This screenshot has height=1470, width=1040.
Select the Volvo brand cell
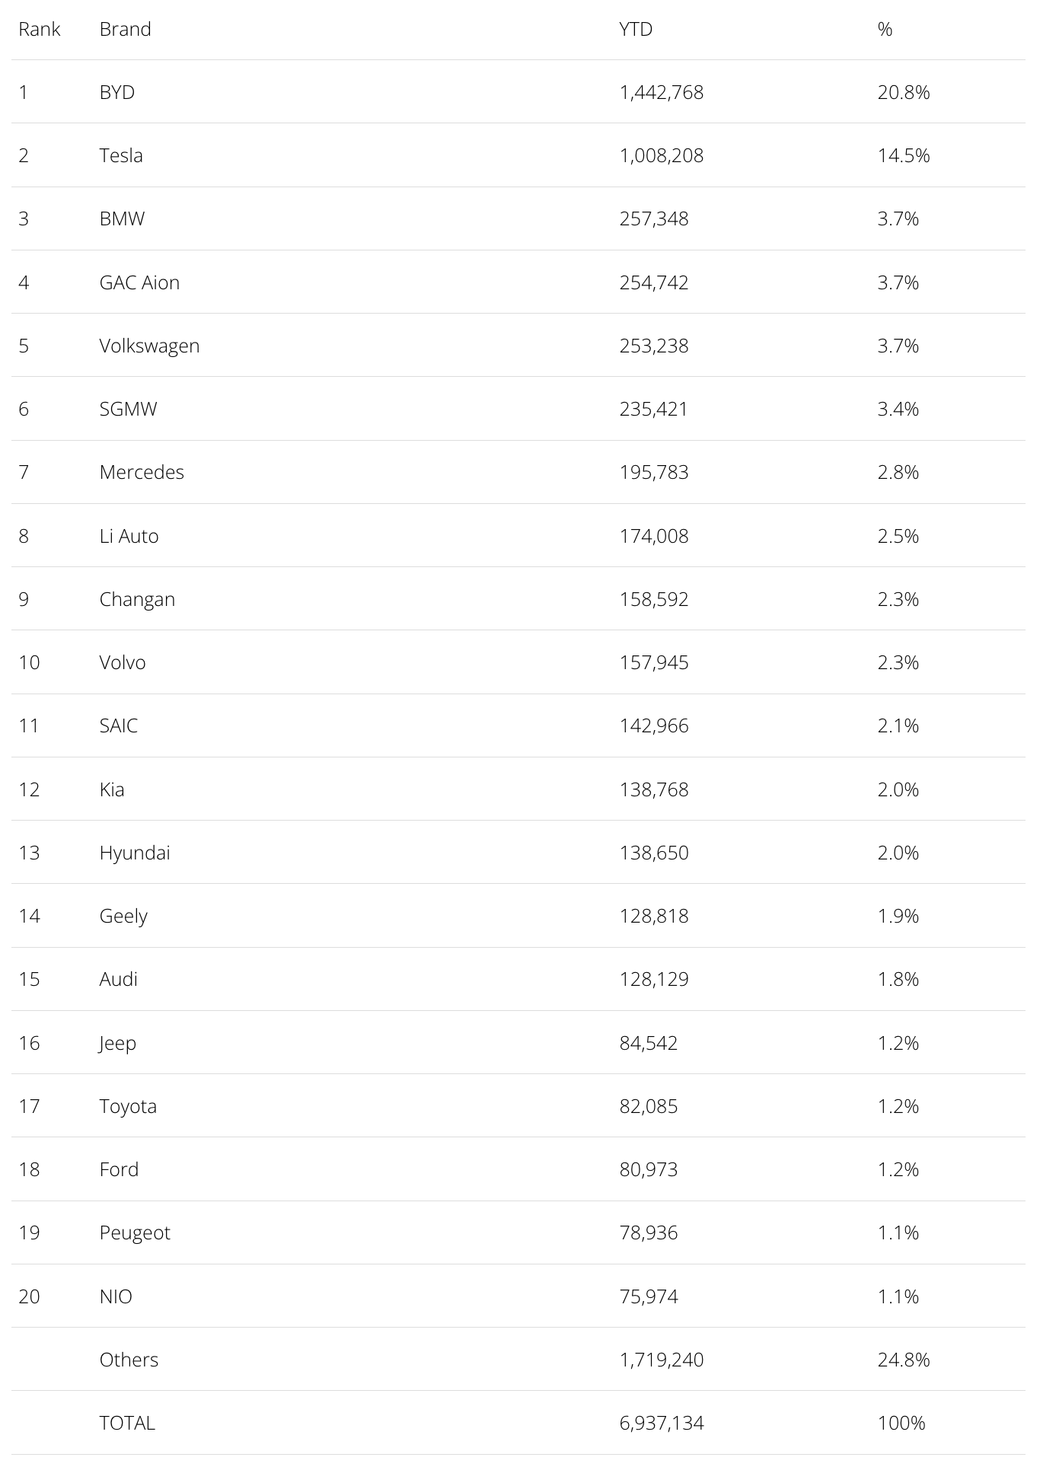click(123, 662)
